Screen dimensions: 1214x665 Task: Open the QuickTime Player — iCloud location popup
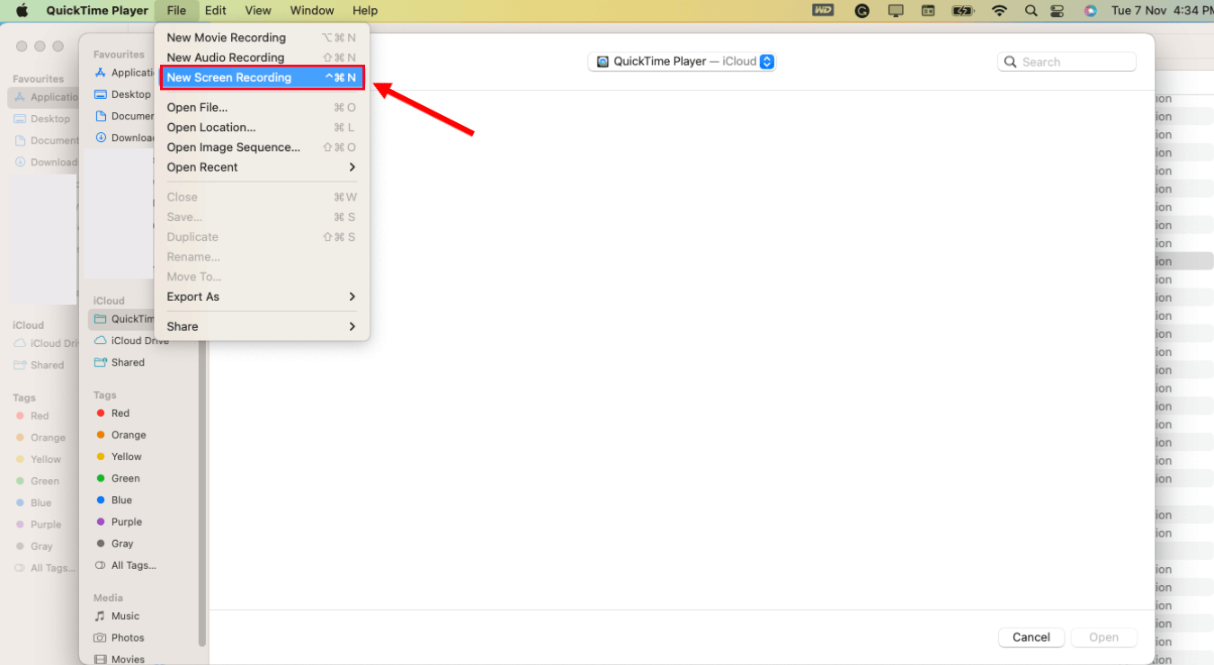click(682, 61)
